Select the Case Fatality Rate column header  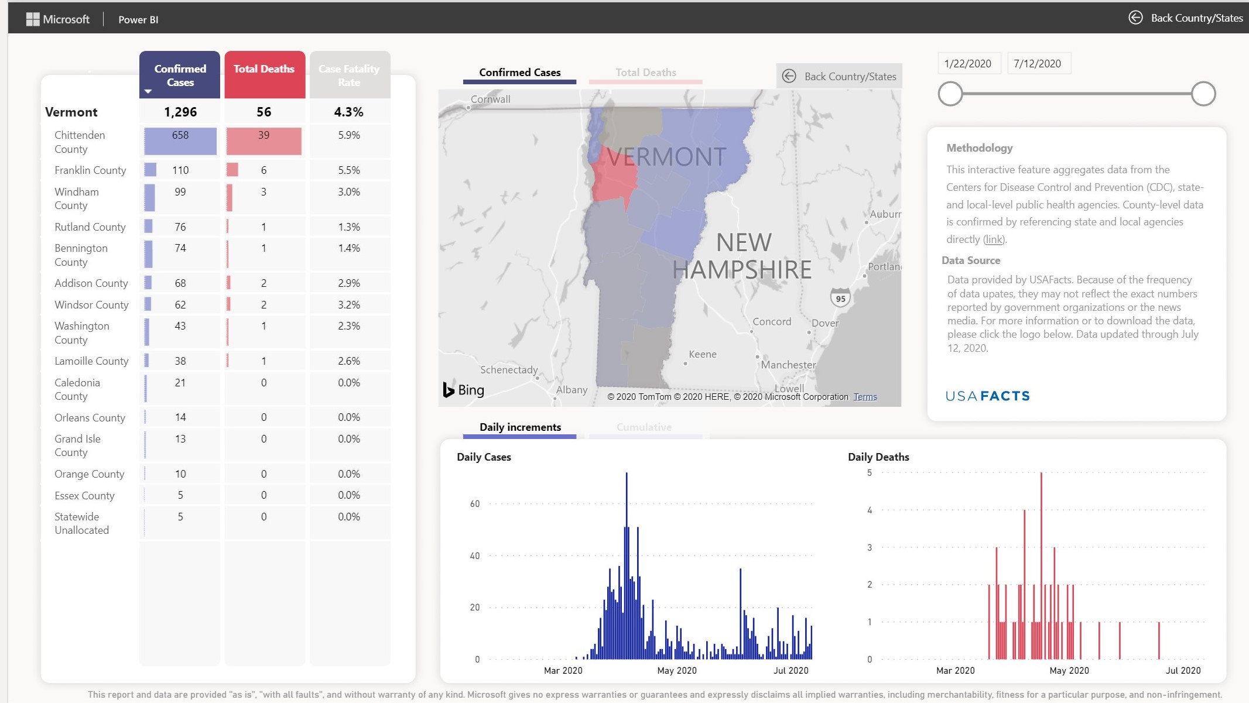[x=349, y=75]
